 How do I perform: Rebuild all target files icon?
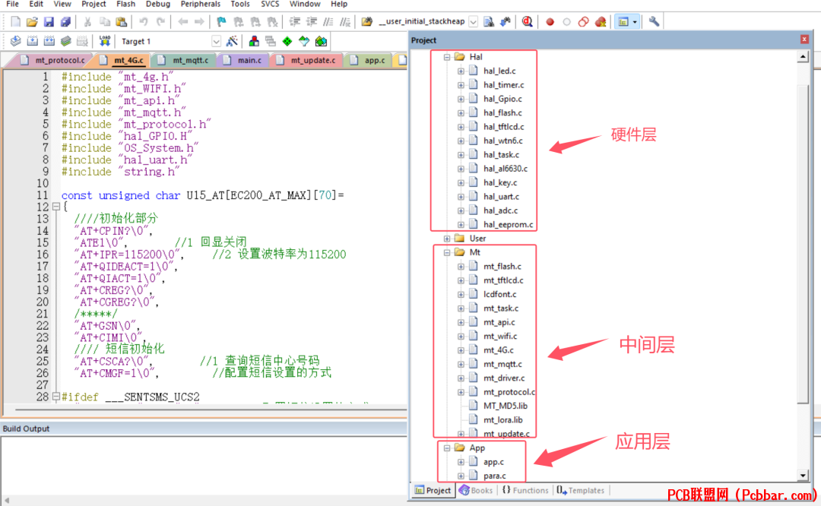point(49,41)
